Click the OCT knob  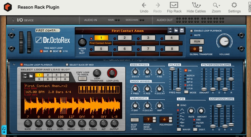(147, 72)
